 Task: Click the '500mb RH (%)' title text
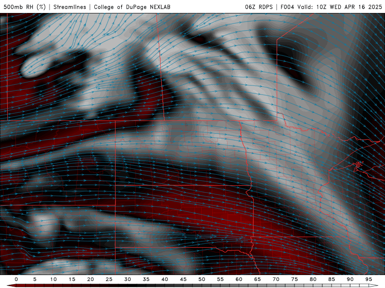pos(25,7)
